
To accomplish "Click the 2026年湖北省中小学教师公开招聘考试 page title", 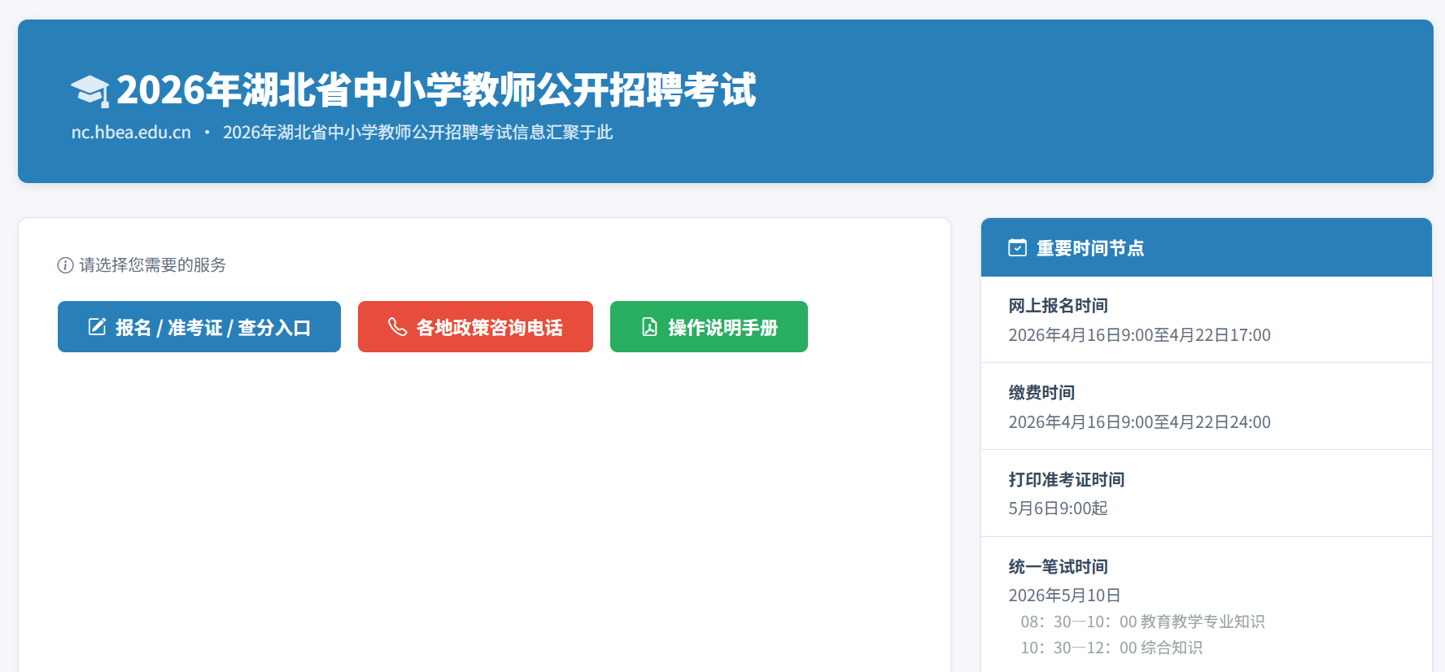I will 436,90.
